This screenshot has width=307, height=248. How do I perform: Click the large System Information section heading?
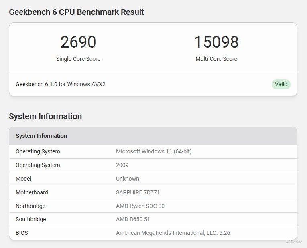45,116
